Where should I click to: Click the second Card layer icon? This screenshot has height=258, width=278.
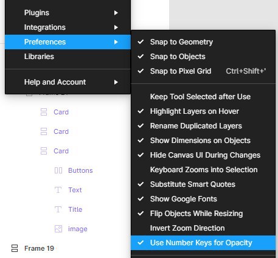click(44, 131)
